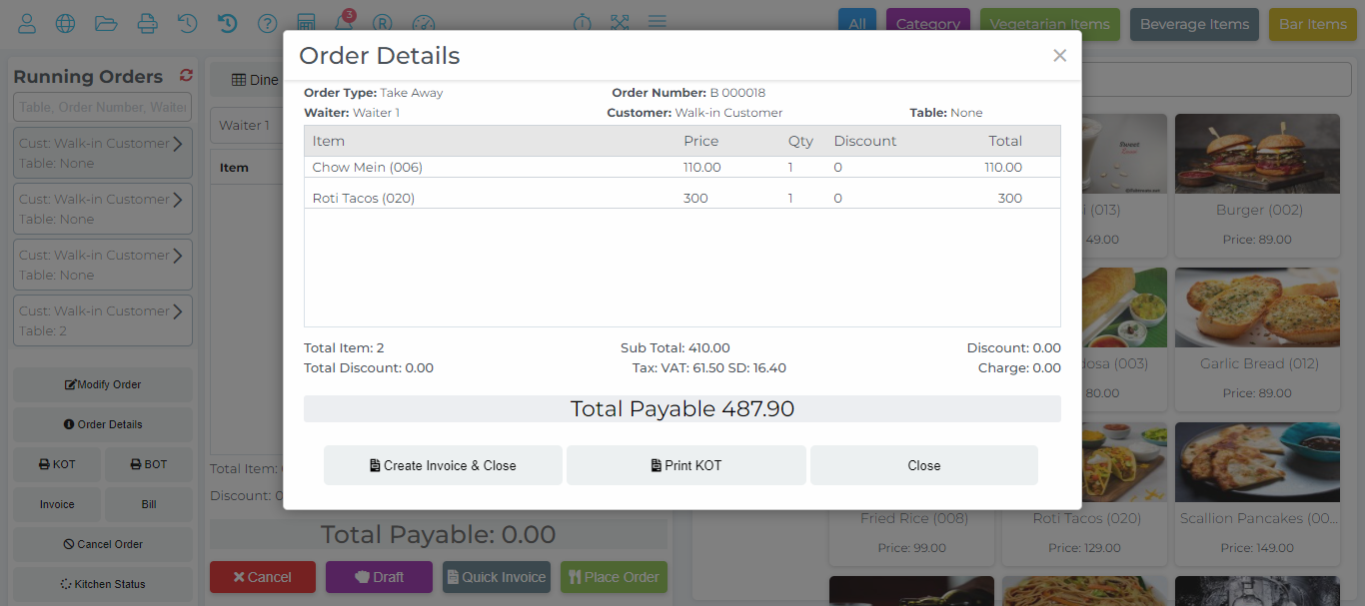Click the printer icon in top toolbar
1365x606 pixels.
pyautogui.click(x=147, y=23)
